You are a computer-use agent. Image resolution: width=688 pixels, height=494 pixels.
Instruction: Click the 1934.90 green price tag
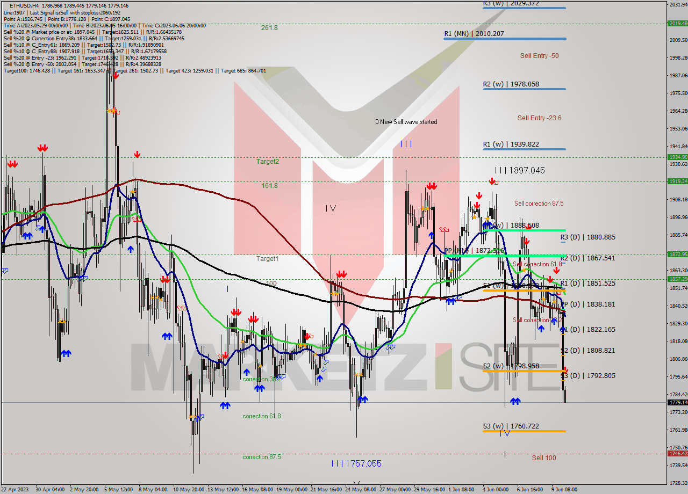point(677,157)
